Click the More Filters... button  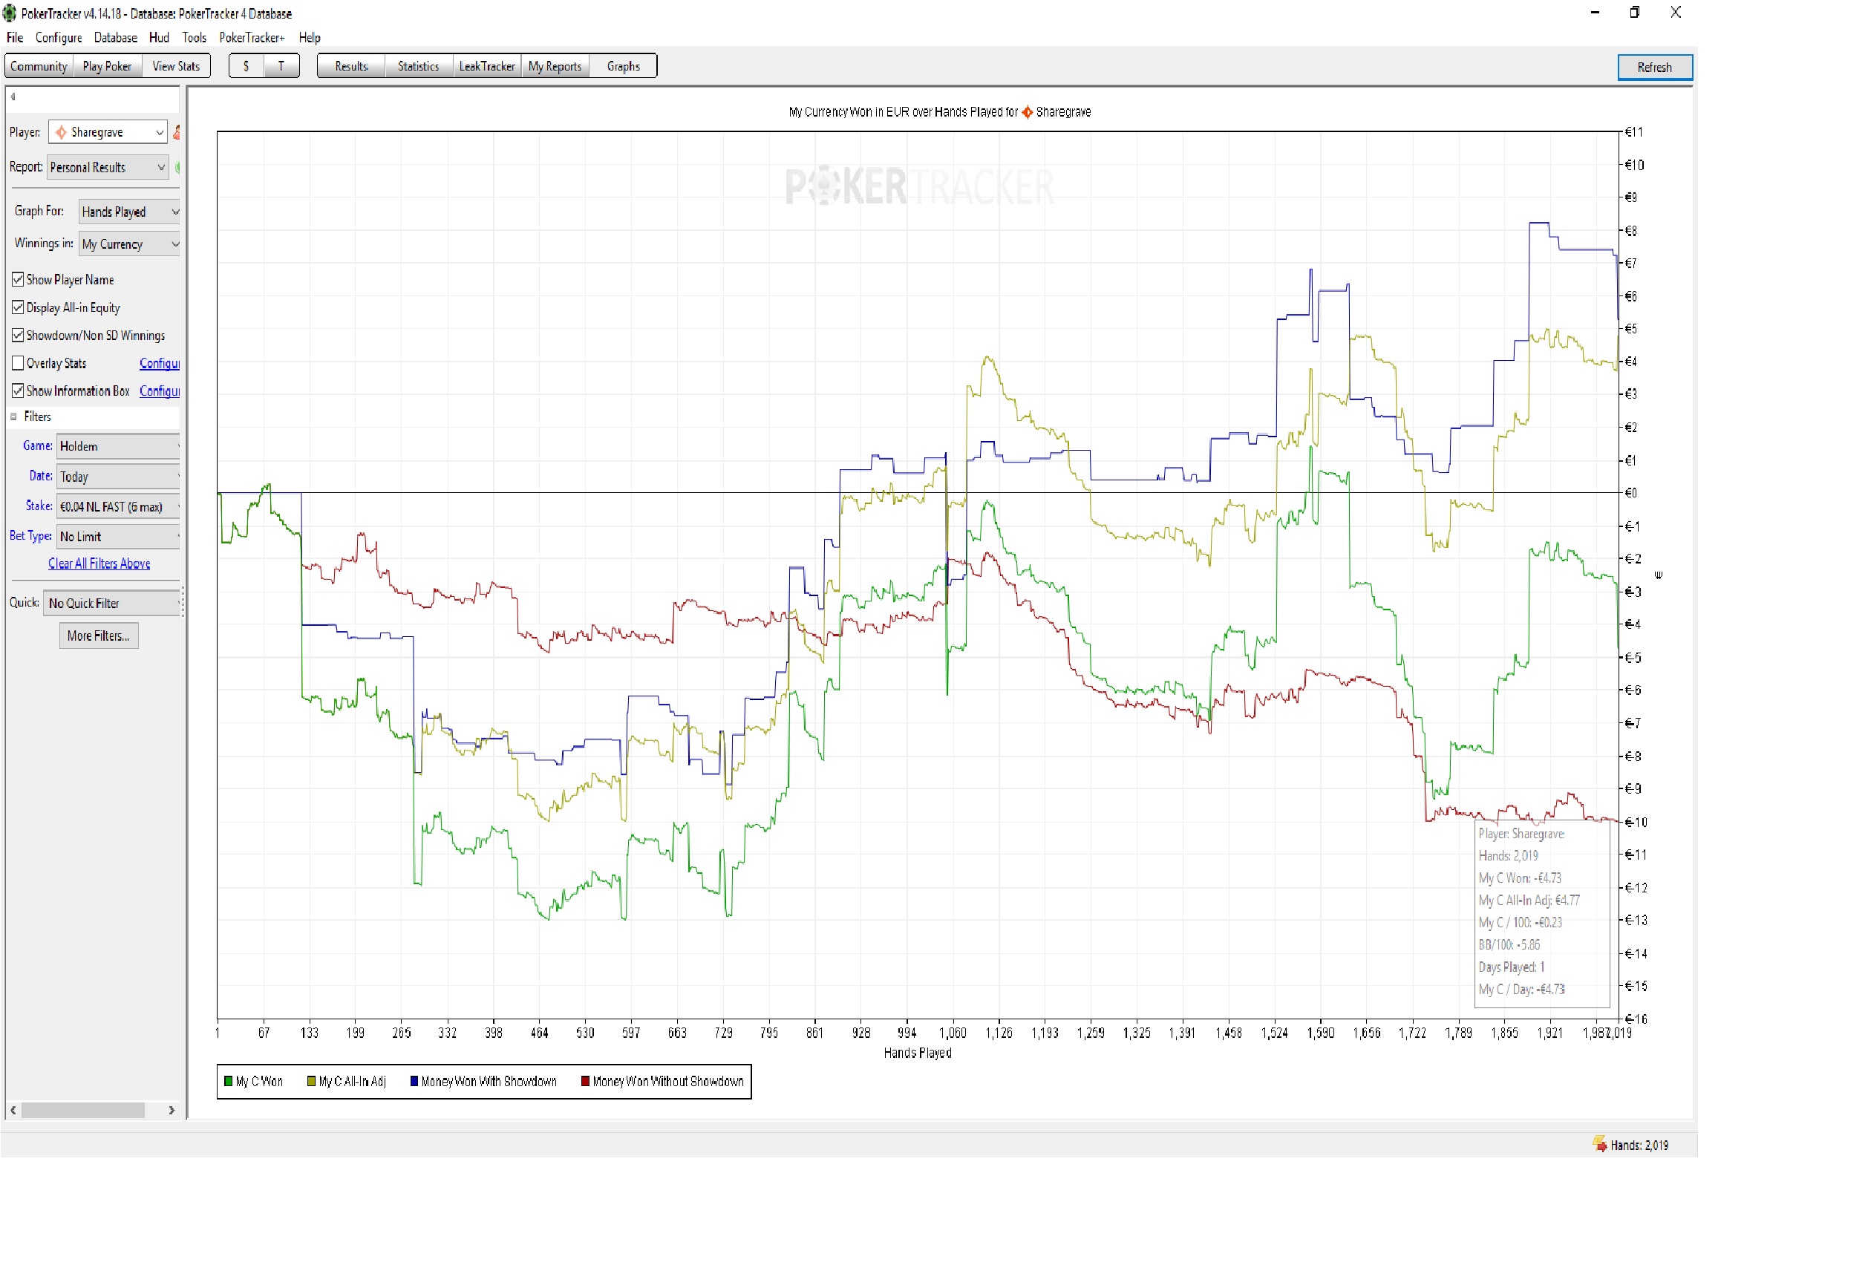coord(99,635)
